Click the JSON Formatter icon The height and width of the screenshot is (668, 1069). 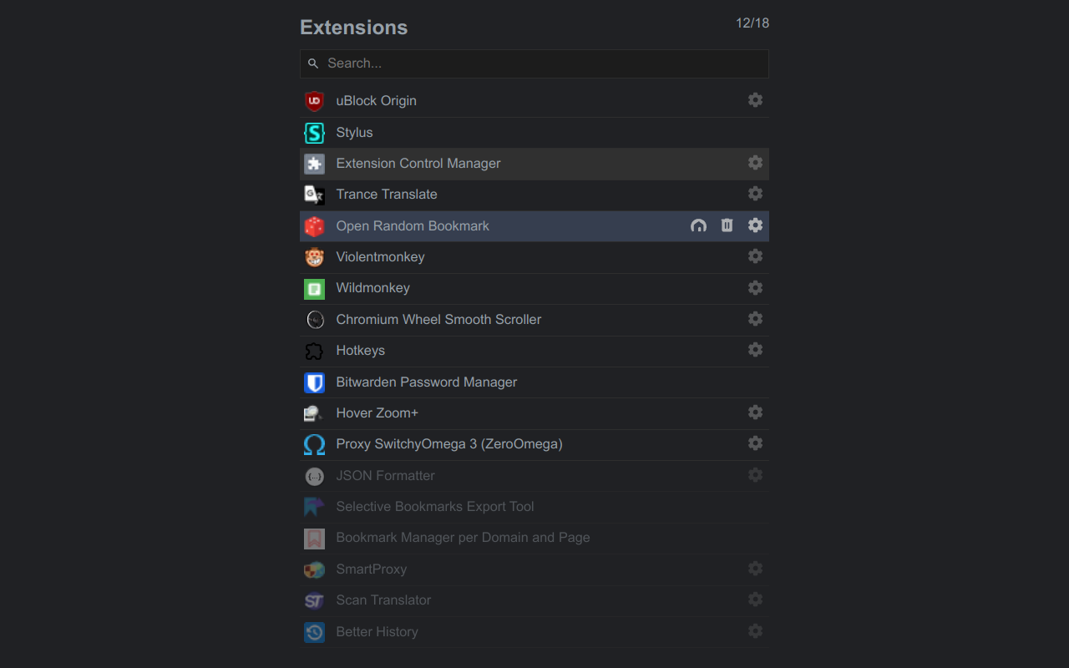(314, 476)
